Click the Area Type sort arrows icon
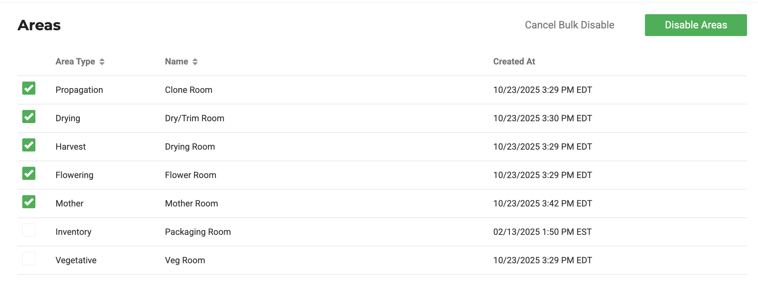Viewport: 758px width, 284px height. [x=102, y=62]
